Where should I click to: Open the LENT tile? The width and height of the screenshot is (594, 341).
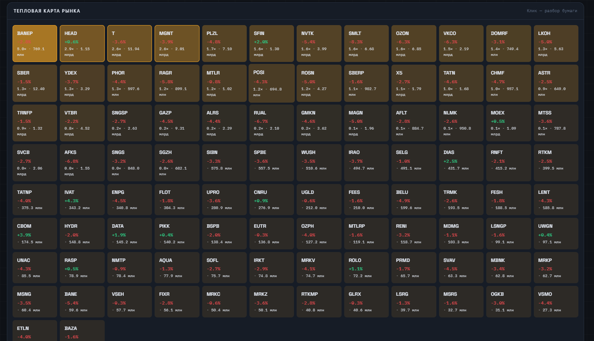556,200
